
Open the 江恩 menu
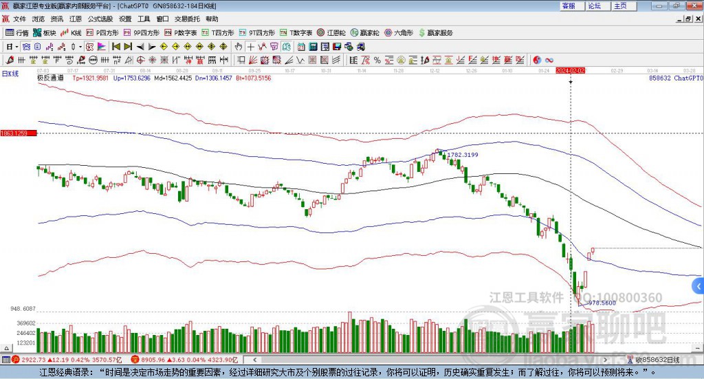[x=76, y=19]
